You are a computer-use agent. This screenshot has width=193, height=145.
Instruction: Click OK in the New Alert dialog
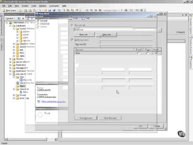pyautogui.click(x=140, y=126)
